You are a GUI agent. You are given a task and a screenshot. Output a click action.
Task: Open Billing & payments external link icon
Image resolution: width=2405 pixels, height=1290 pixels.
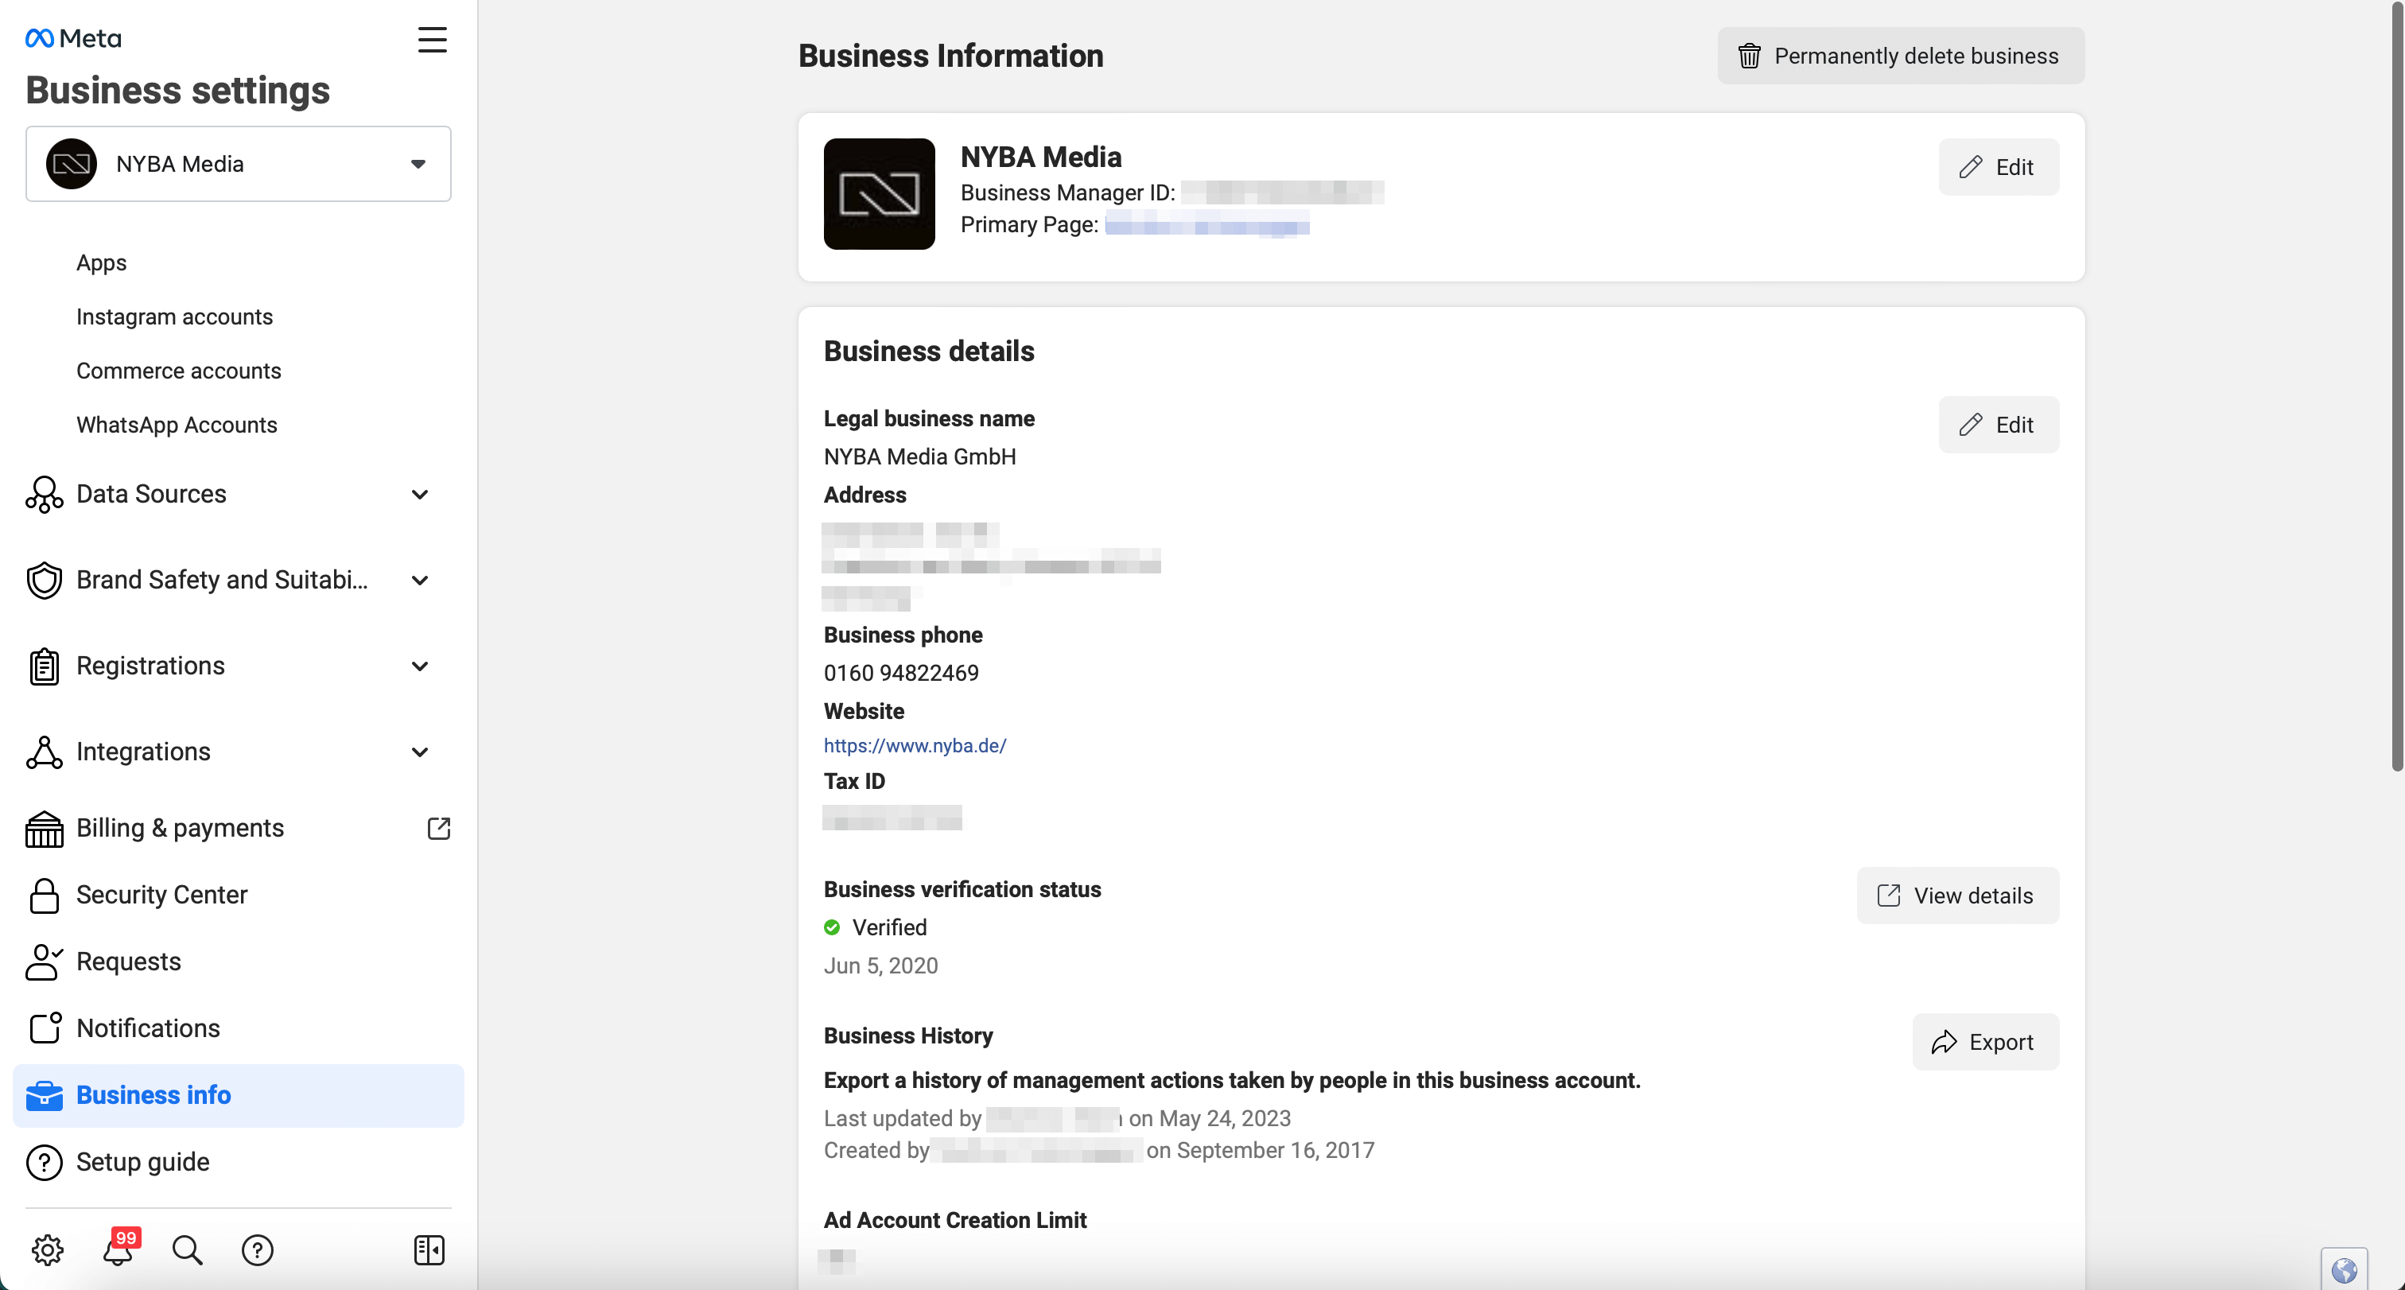point(438,829)
